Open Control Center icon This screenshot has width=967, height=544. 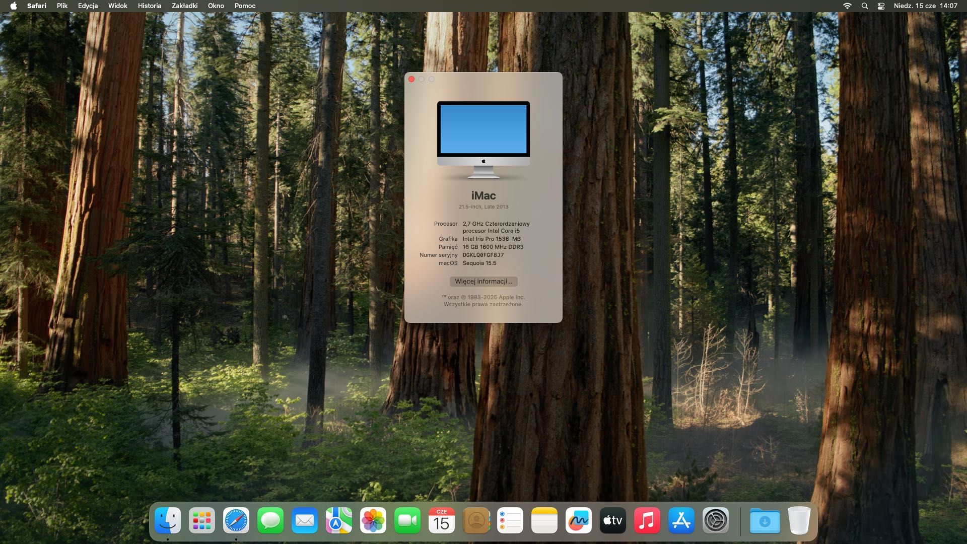(881, 6)
